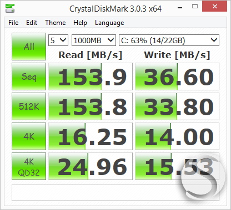
Task: Open the Help menu
Action: tap(80, 23)
